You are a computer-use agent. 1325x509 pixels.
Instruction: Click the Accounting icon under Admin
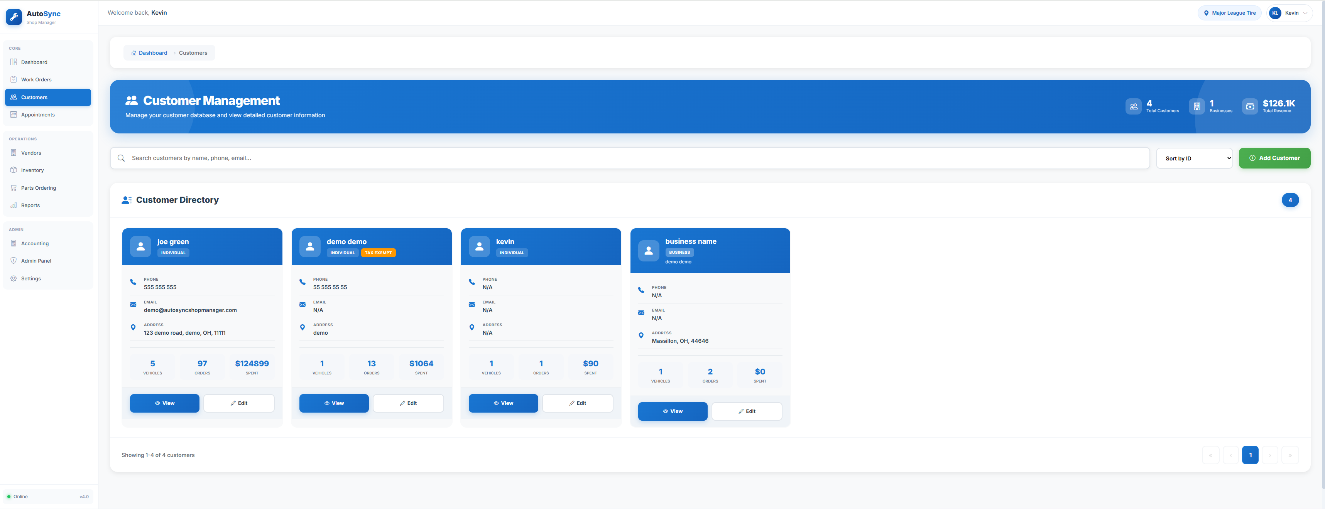coord(14,243)
